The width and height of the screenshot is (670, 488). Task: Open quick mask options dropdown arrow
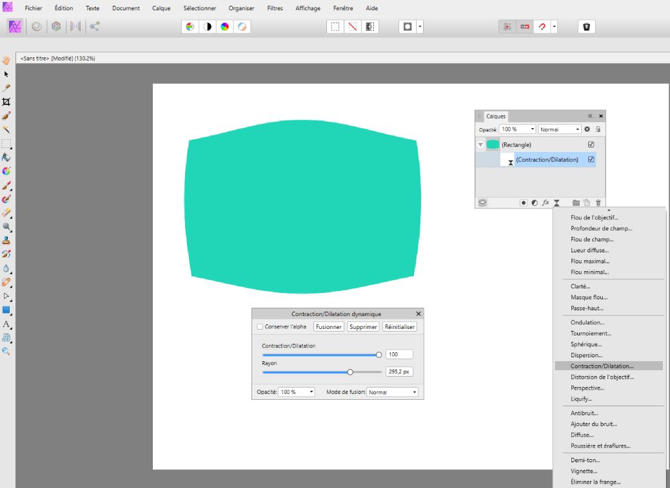tap(420, 27)
